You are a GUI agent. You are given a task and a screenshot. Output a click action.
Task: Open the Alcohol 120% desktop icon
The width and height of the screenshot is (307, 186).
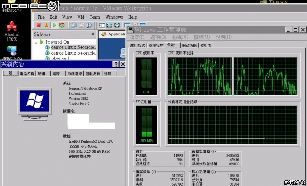pyautogui.click(x=12, y=31)
